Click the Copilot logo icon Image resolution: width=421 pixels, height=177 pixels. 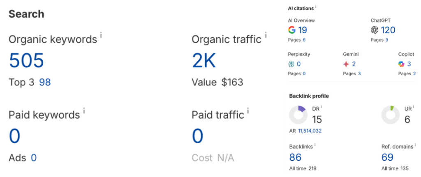pos(401,64)
